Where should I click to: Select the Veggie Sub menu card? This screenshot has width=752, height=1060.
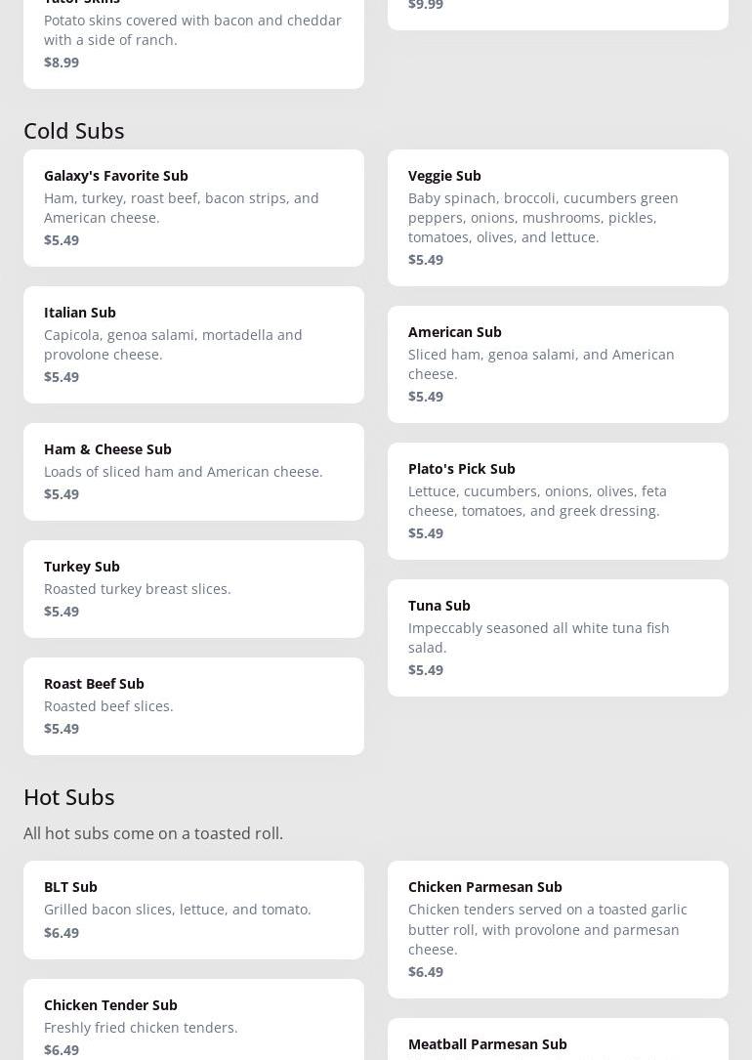[x=558, y=217]
